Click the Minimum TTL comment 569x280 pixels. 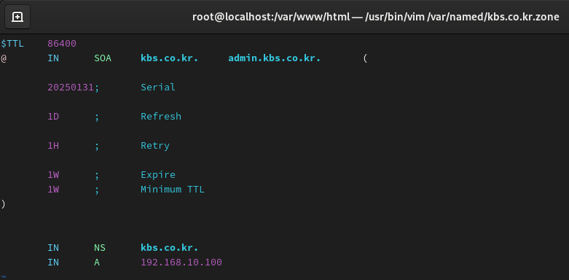173,189
